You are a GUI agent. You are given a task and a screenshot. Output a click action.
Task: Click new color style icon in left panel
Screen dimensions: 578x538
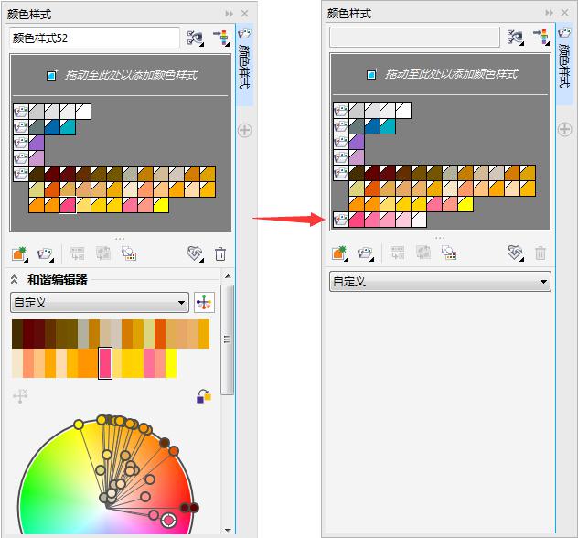pos(20,253)
